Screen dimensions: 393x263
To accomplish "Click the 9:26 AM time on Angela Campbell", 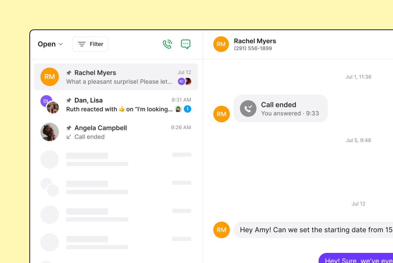I will click(x=181, y=127).
